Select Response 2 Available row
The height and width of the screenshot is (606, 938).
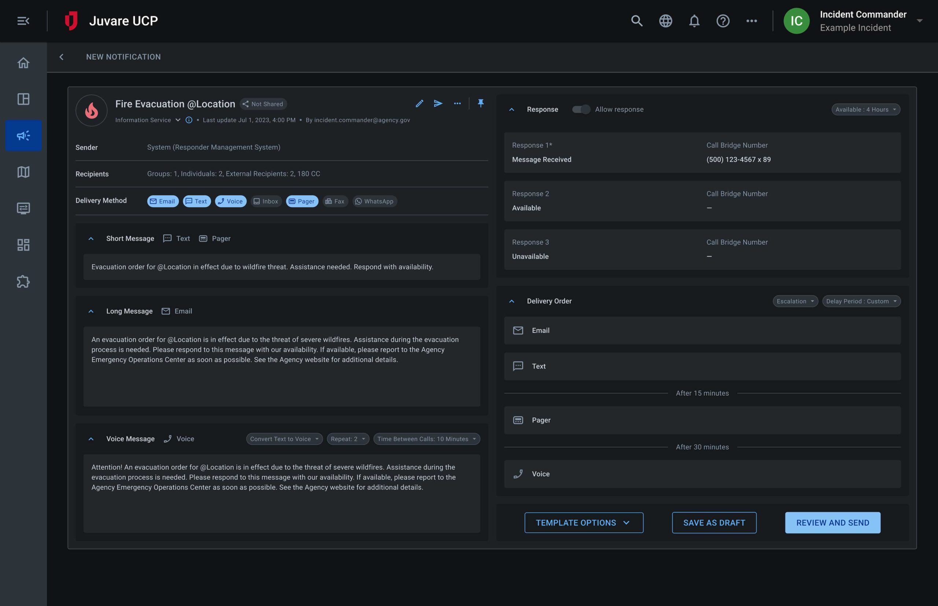[x=702, y=201]
